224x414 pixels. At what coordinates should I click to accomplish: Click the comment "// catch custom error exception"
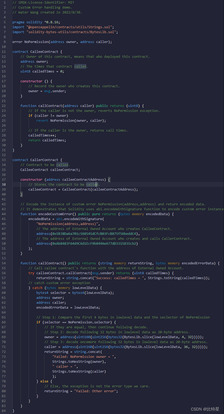click(59, 283)
